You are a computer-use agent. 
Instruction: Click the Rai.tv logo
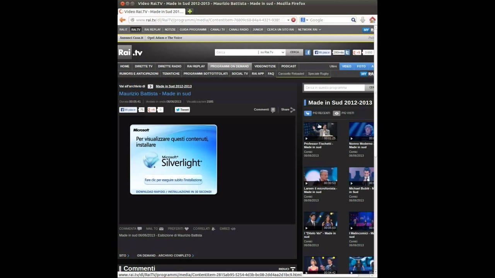pos(130,53)
